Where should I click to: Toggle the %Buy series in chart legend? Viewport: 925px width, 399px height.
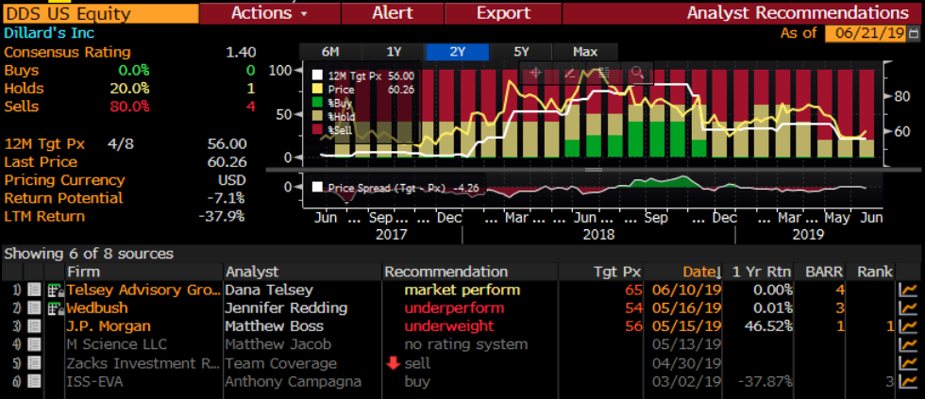tap(318, 102)
